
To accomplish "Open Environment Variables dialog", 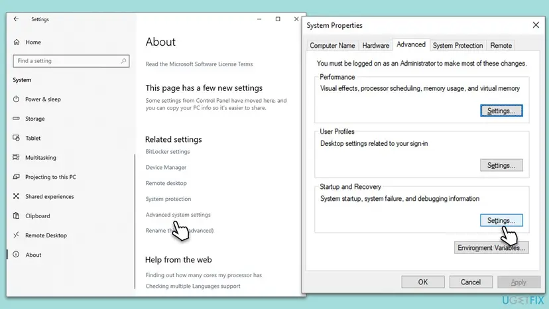I will [x=491, y=248].
